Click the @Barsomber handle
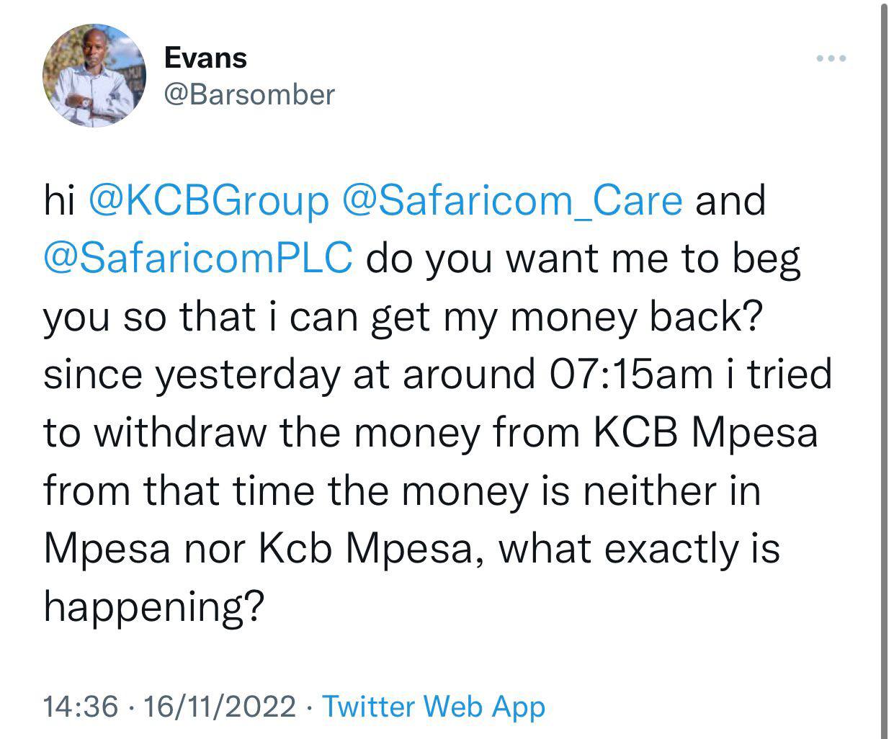The height and width of the screenshot is (739, 894). pyautogui.click(x=249, y=94)
